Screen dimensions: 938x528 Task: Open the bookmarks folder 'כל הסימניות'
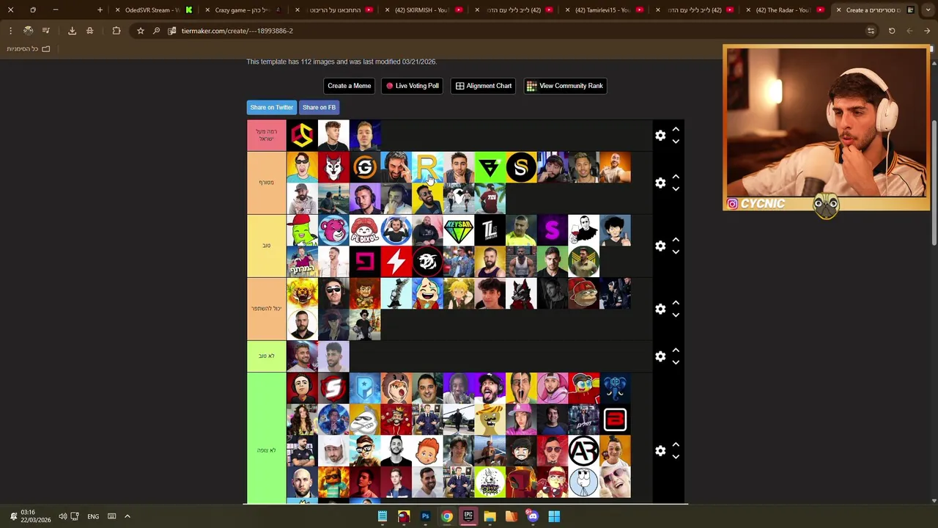tap(29, 49)
